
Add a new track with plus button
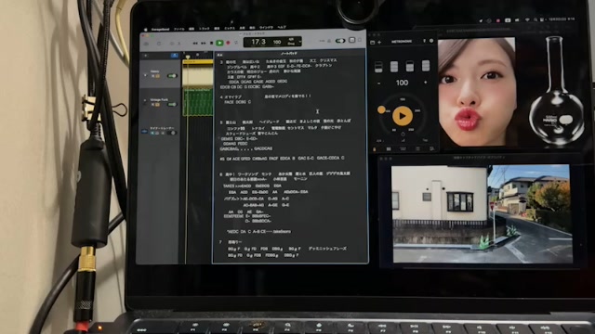coord(146,56)
